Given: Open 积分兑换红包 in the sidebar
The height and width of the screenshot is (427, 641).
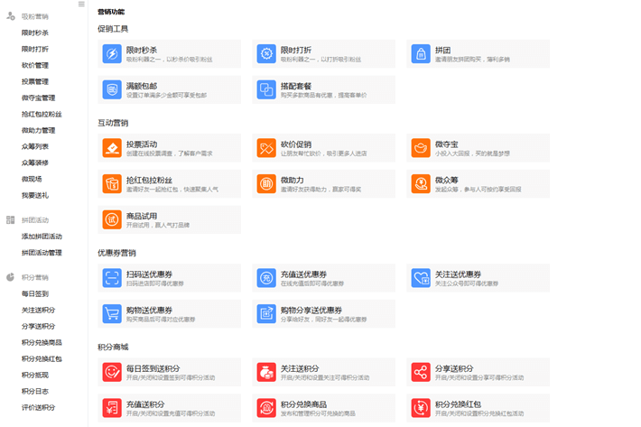Looking at the screenshot, I should 42,358.
